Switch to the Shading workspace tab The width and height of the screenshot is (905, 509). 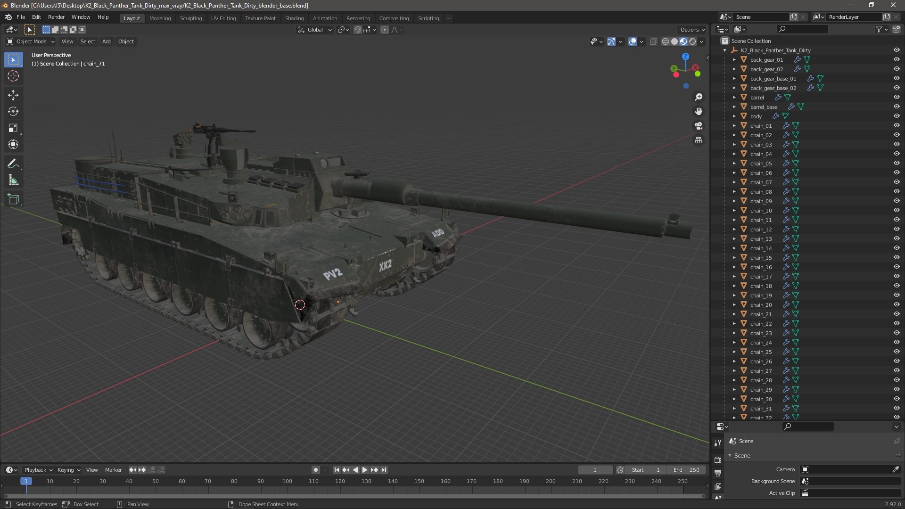coord(294,18)
